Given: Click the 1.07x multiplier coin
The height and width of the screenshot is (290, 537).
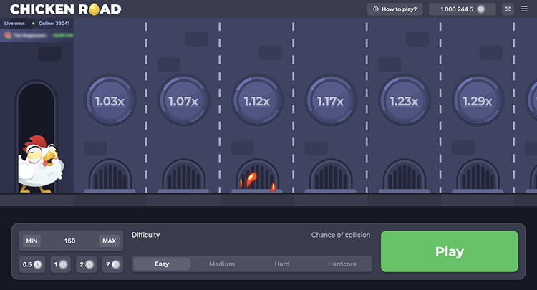Looking at the screenshot, I should coord(183,102).
